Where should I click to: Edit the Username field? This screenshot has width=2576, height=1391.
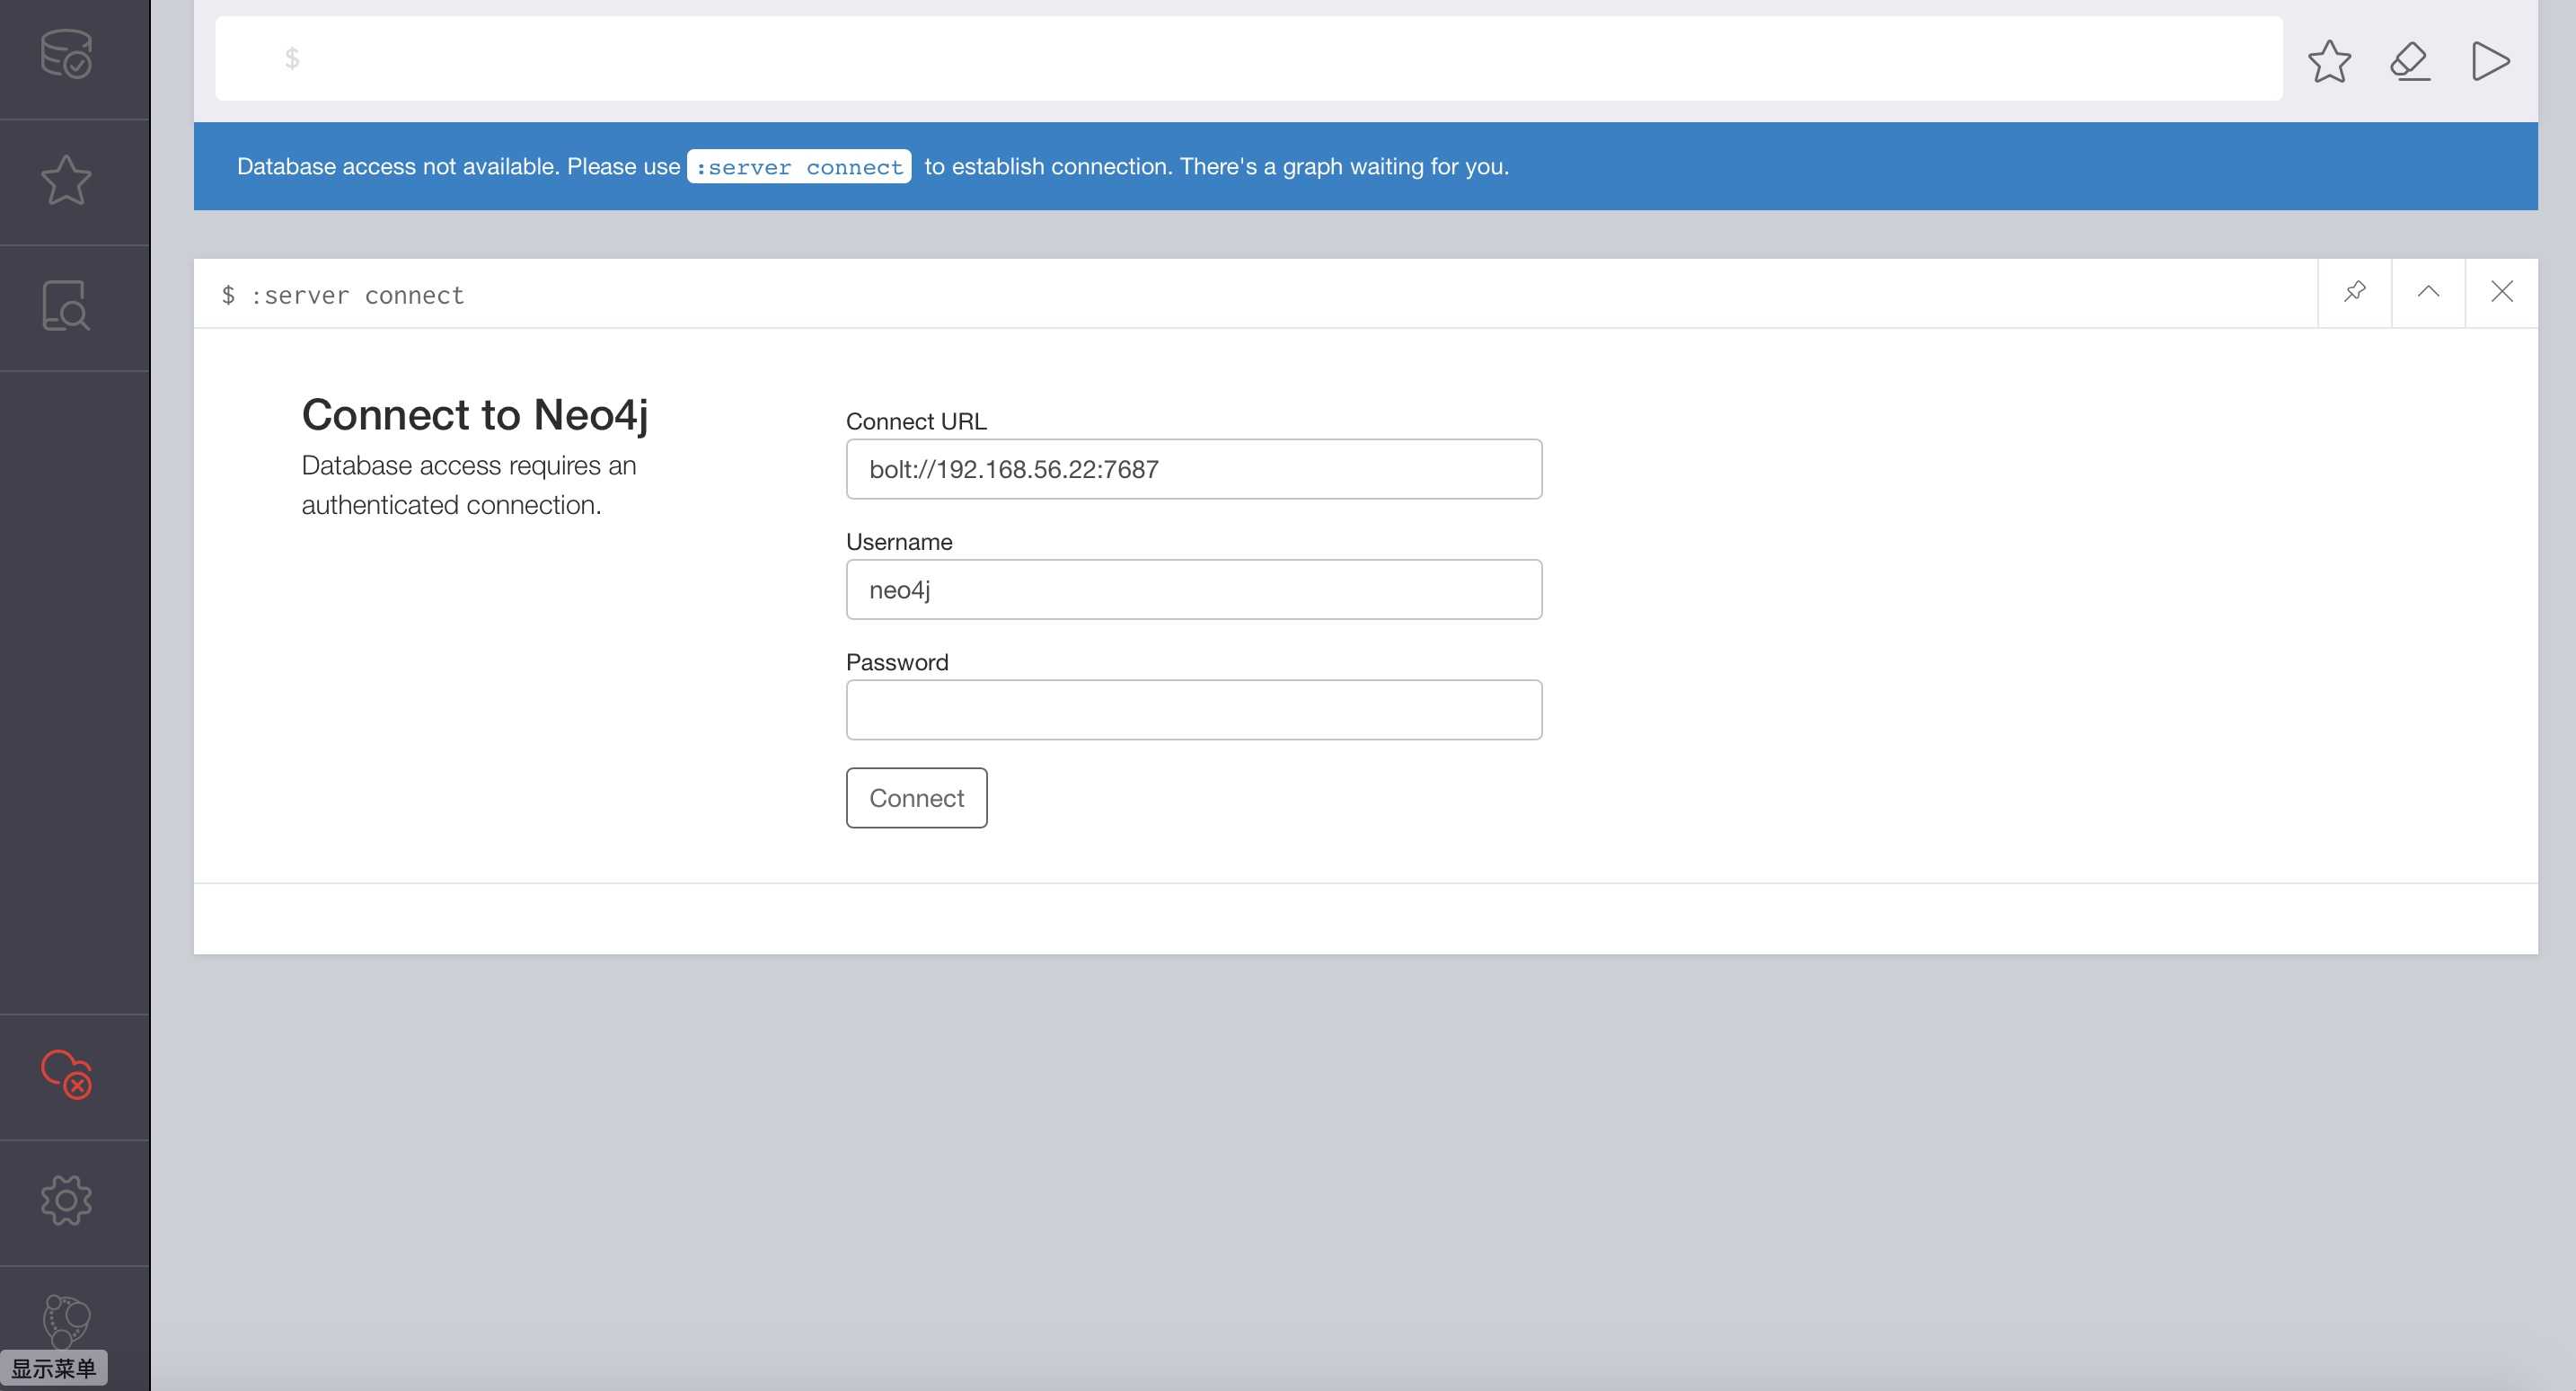(x=1194, y=589)
